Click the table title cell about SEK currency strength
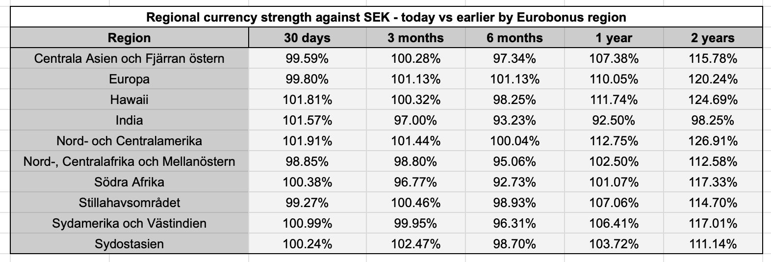This screenshot has width=771, height=262. point(386,18)
